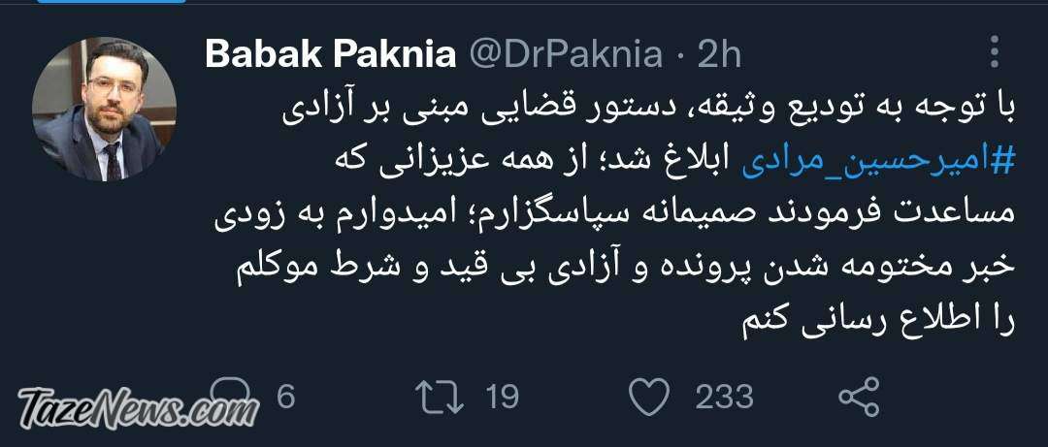
Task: Click the tweet's first line starting با توجه
Action: (648, 111)
